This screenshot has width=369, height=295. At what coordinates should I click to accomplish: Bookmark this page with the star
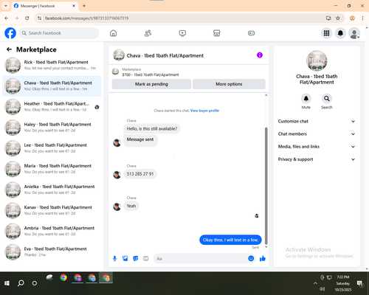(x=338, y=18)
